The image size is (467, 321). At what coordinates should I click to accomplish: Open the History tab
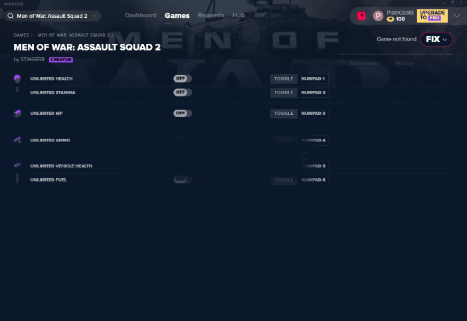coord(404,63)
